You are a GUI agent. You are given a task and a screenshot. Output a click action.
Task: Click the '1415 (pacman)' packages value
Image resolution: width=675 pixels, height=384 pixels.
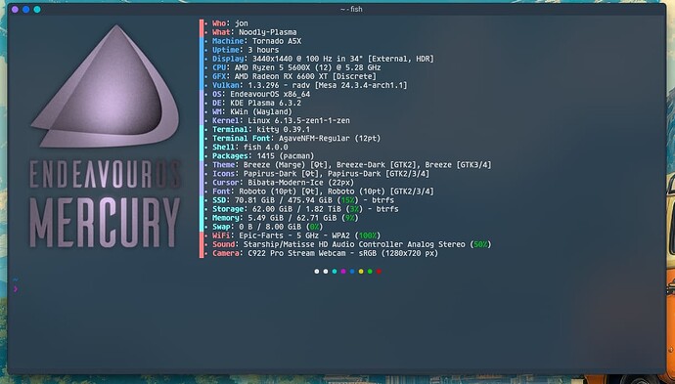tap(286, 156)
